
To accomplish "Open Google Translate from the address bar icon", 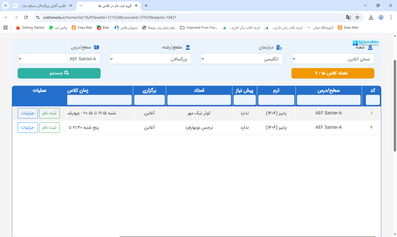I will (x=348, y=17).
